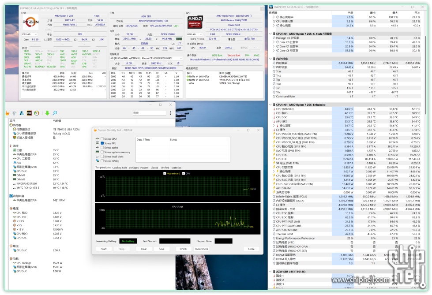Enable Stress system memory checkbox
The image size is (432, 295).
(x=102, y=152)
